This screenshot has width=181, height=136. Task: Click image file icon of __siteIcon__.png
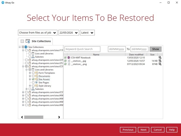69,64
